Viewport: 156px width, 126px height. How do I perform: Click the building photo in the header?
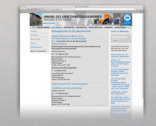click(x=36, y=20)
